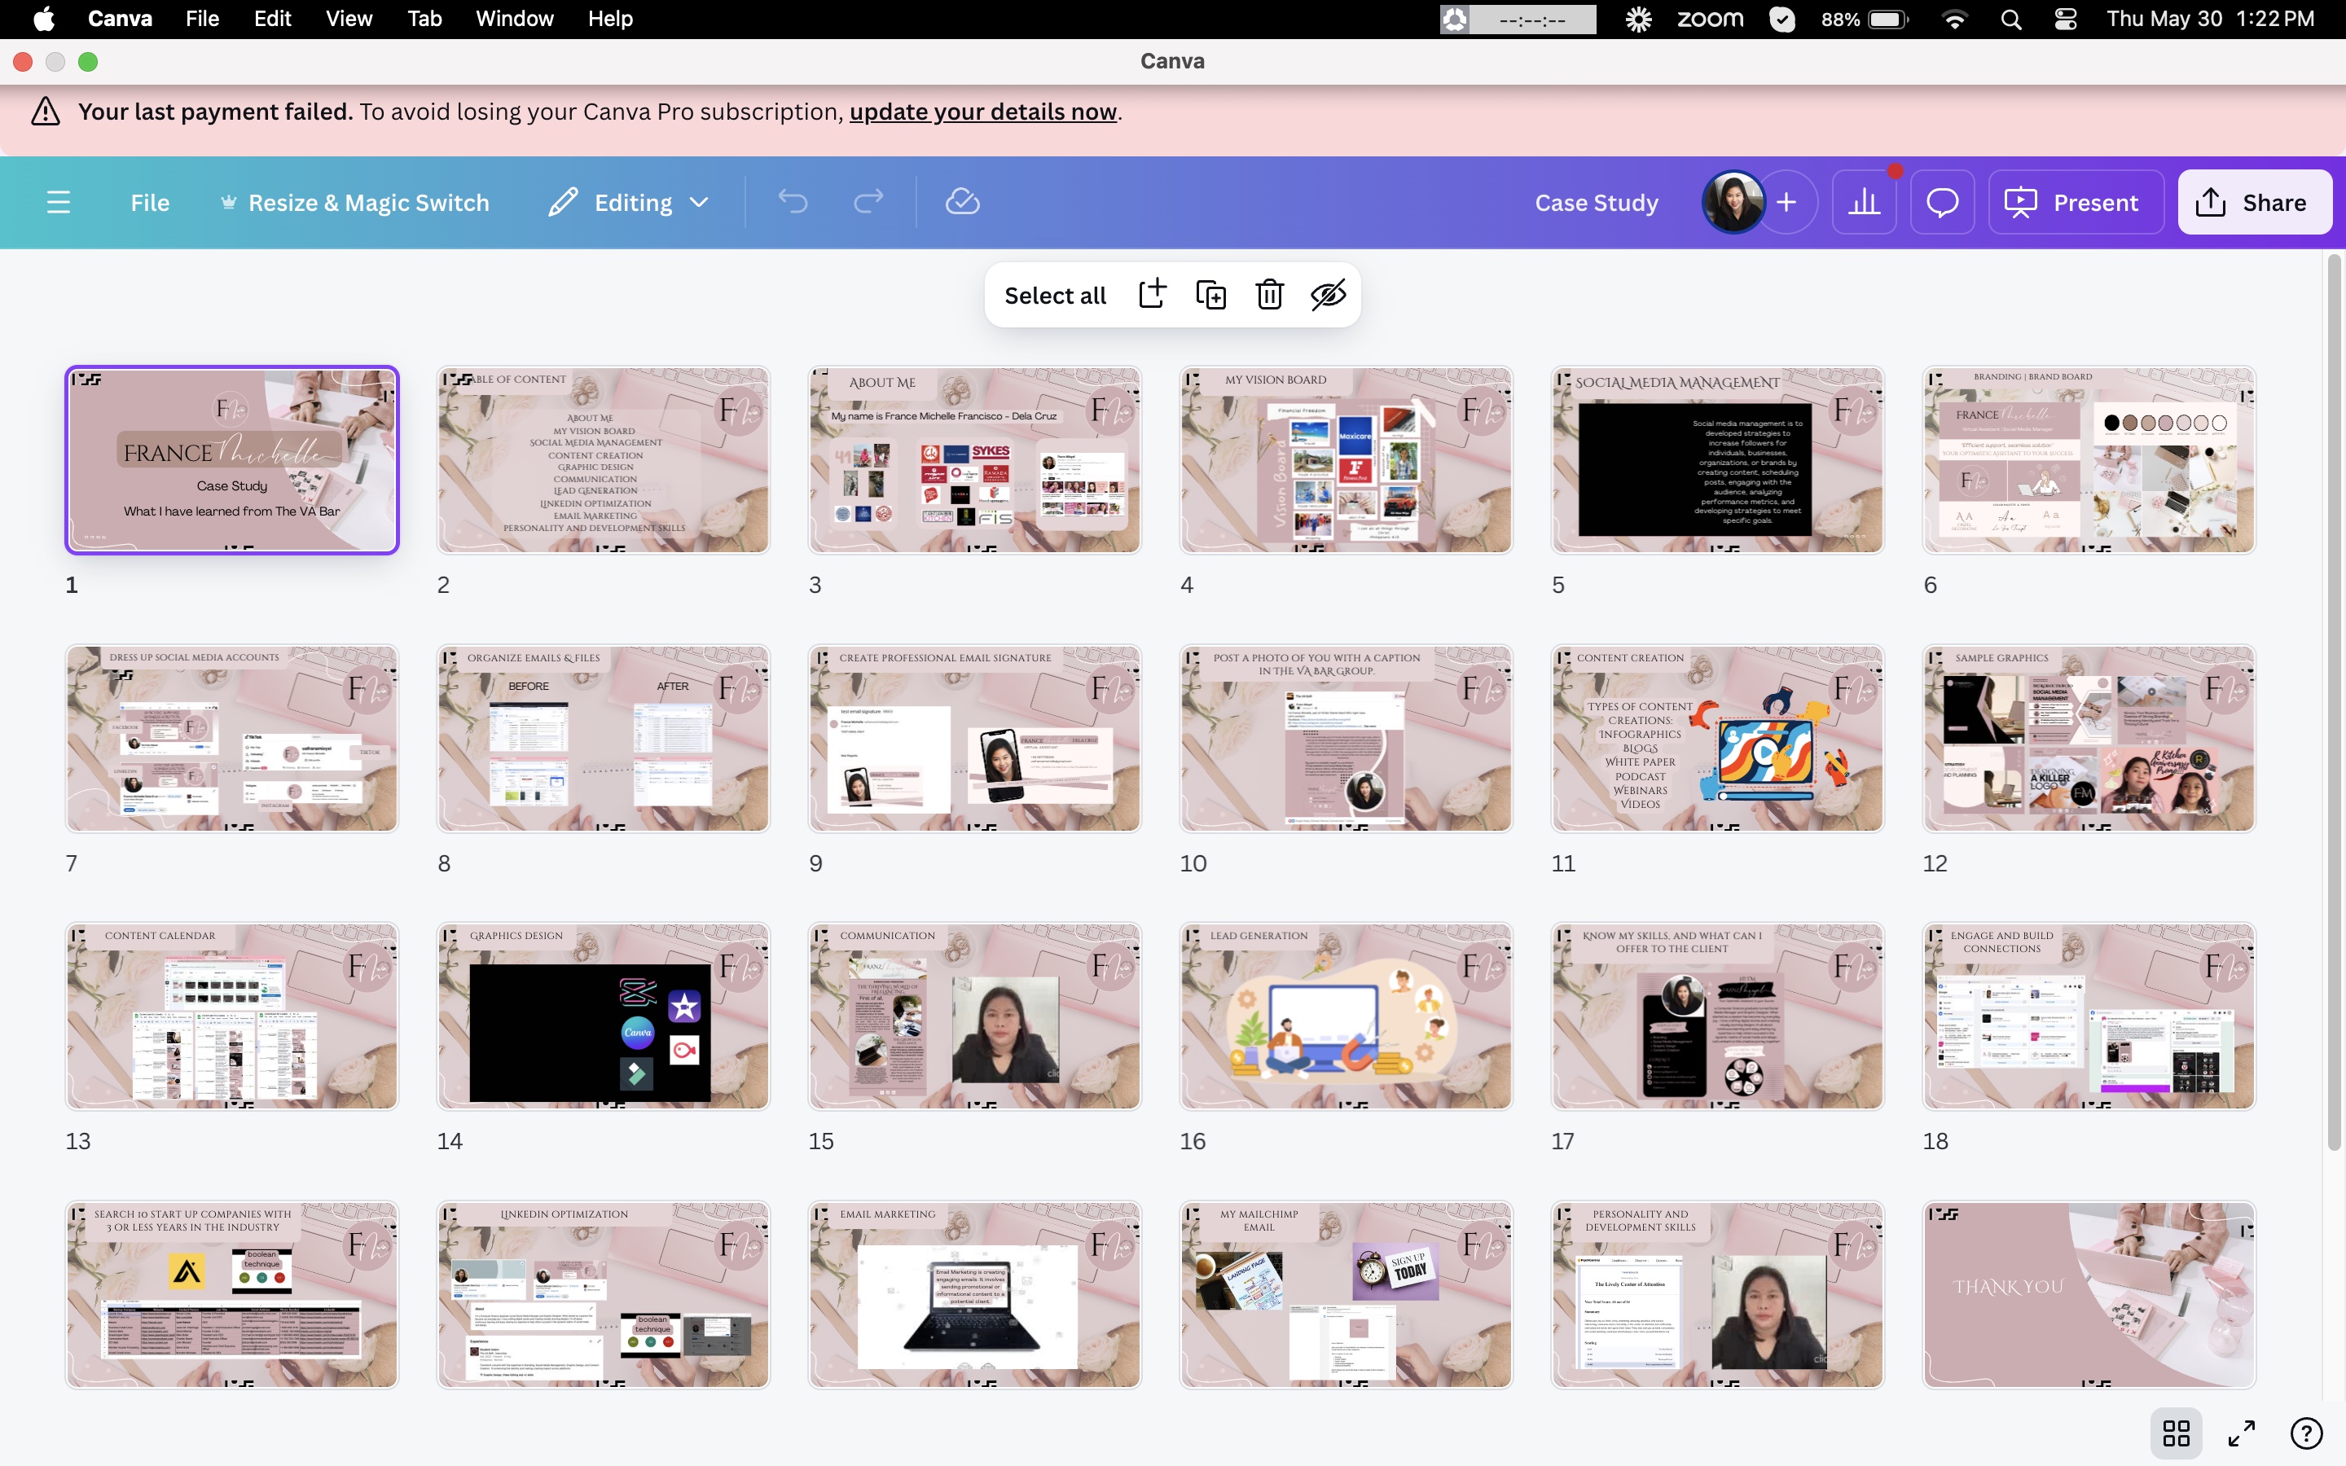The image size is (2346, 1466).
Task: Open the View menu
Action: coord(348,19)
